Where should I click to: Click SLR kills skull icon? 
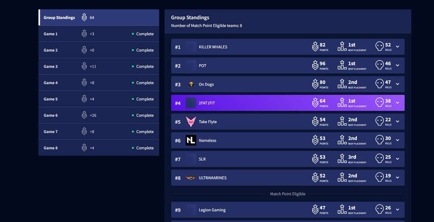coord(379,159)
